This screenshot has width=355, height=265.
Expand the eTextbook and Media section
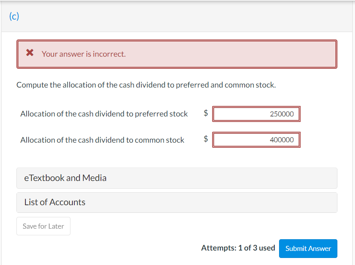click(x=177, y=178)
